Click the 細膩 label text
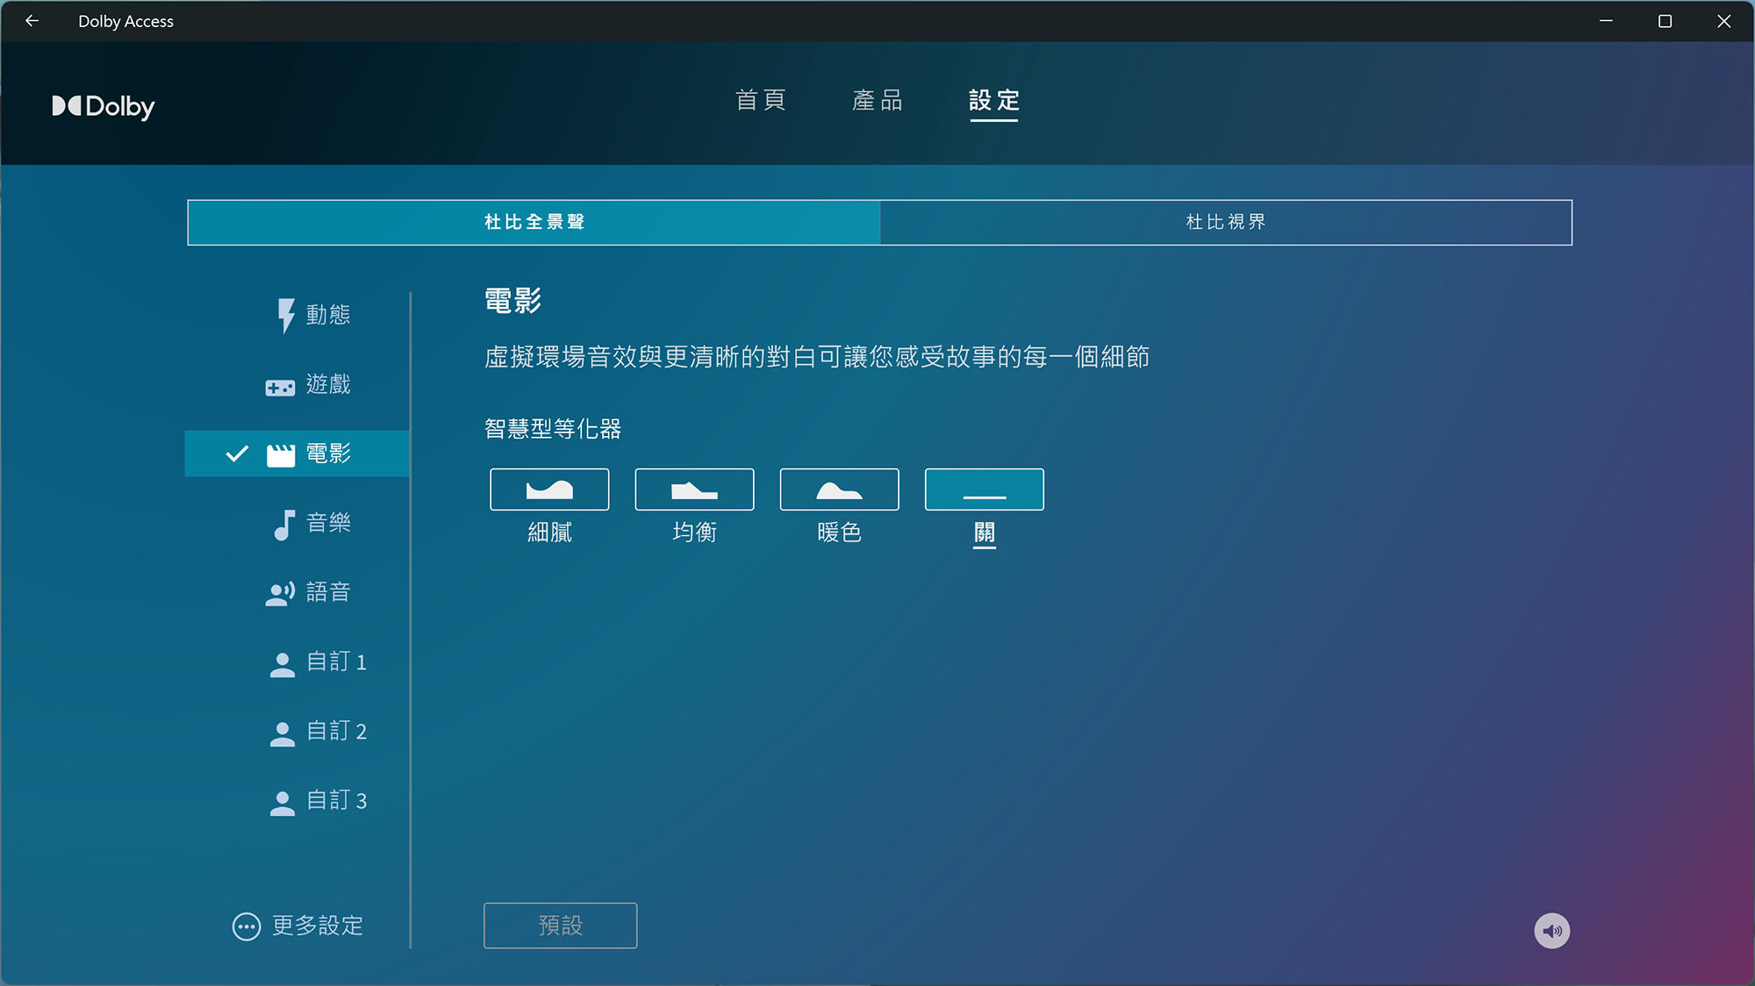 (549, 532)
